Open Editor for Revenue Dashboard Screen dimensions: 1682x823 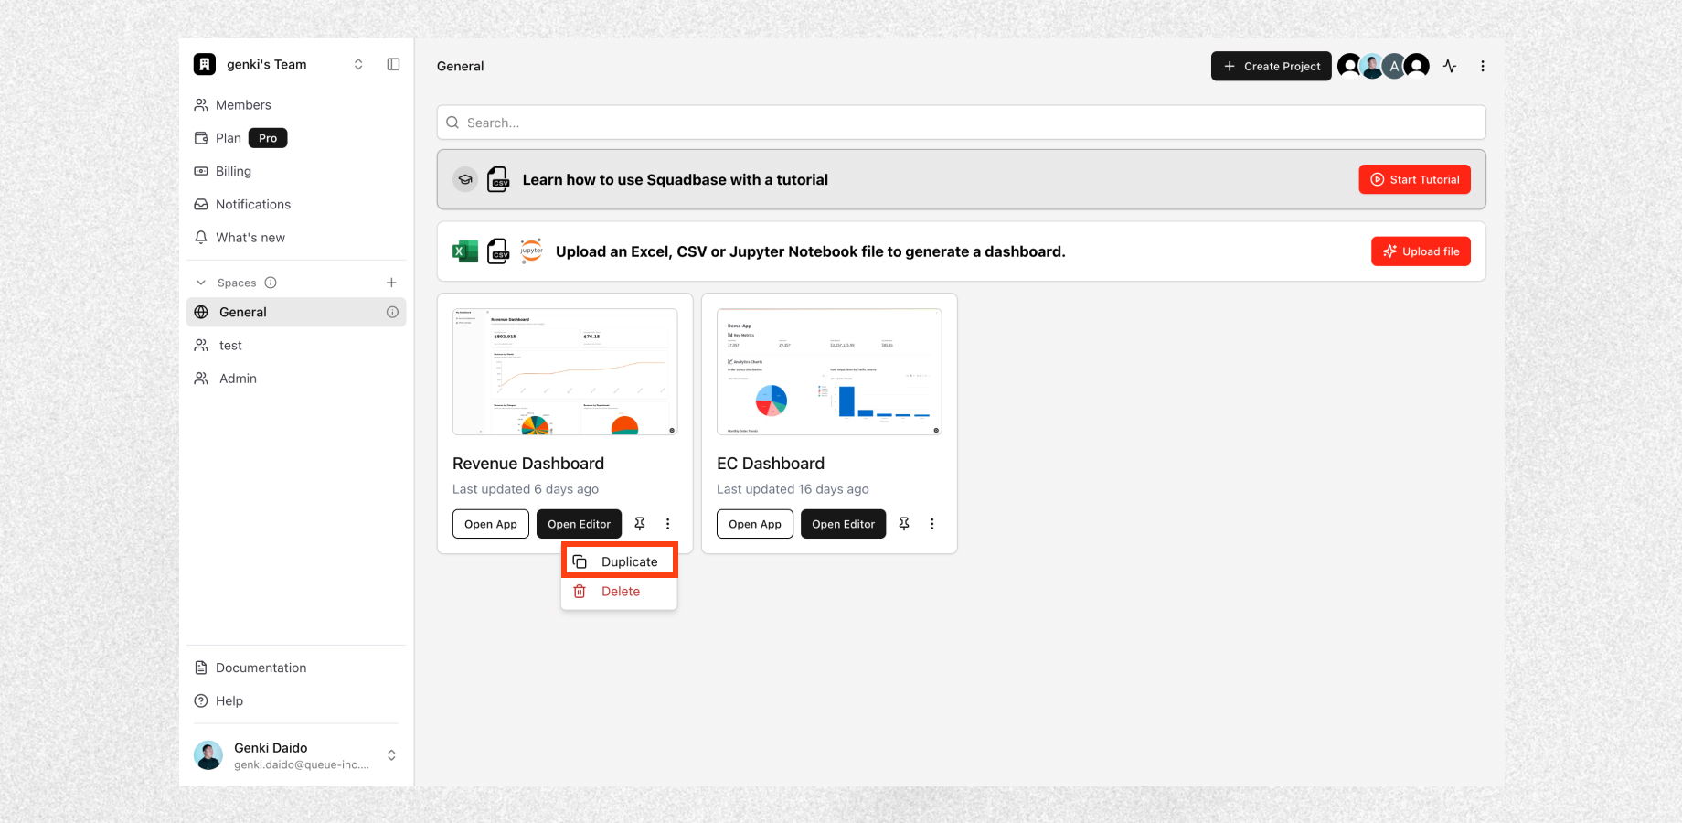[580, 524]
